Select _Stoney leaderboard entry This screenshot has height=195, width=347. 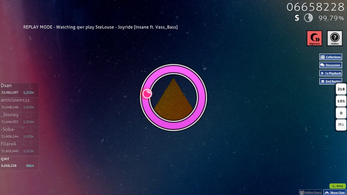click(x=20, y=119)
